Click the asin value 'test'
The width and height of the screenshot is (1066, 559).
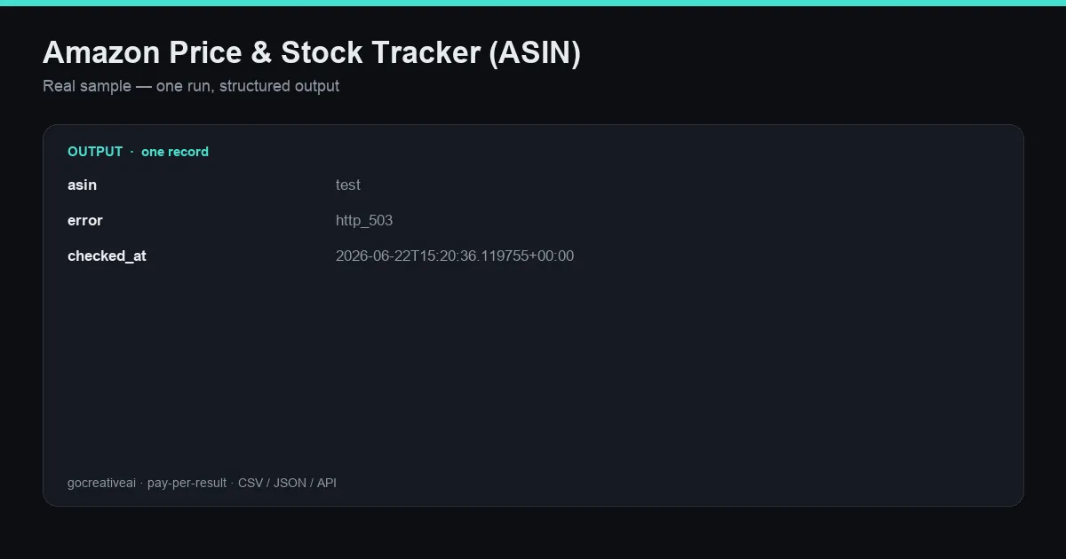click(x=348, y=185)
